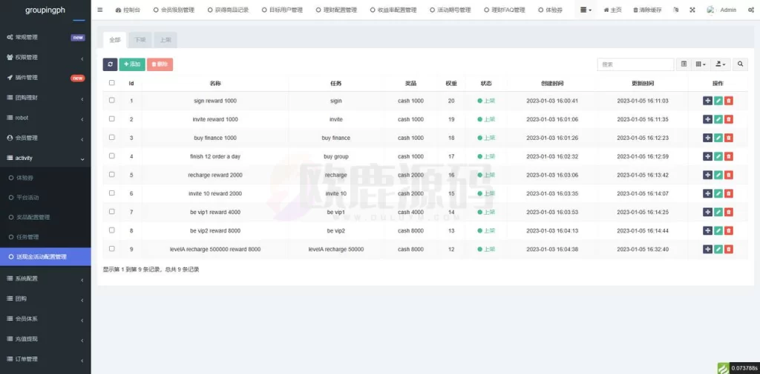This screenshot has height=374, width=760.
Task: Open the settings cogs icon at the header's far right
Action: click(x=751, y=10)
